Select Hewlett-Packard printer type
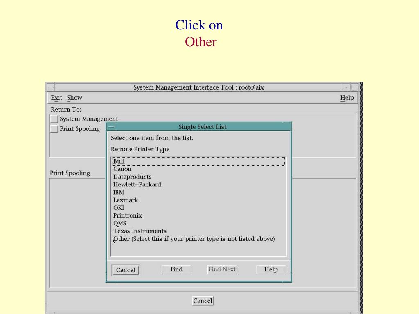The width and height of the screenshot is (419, 314). click(137, 184)
